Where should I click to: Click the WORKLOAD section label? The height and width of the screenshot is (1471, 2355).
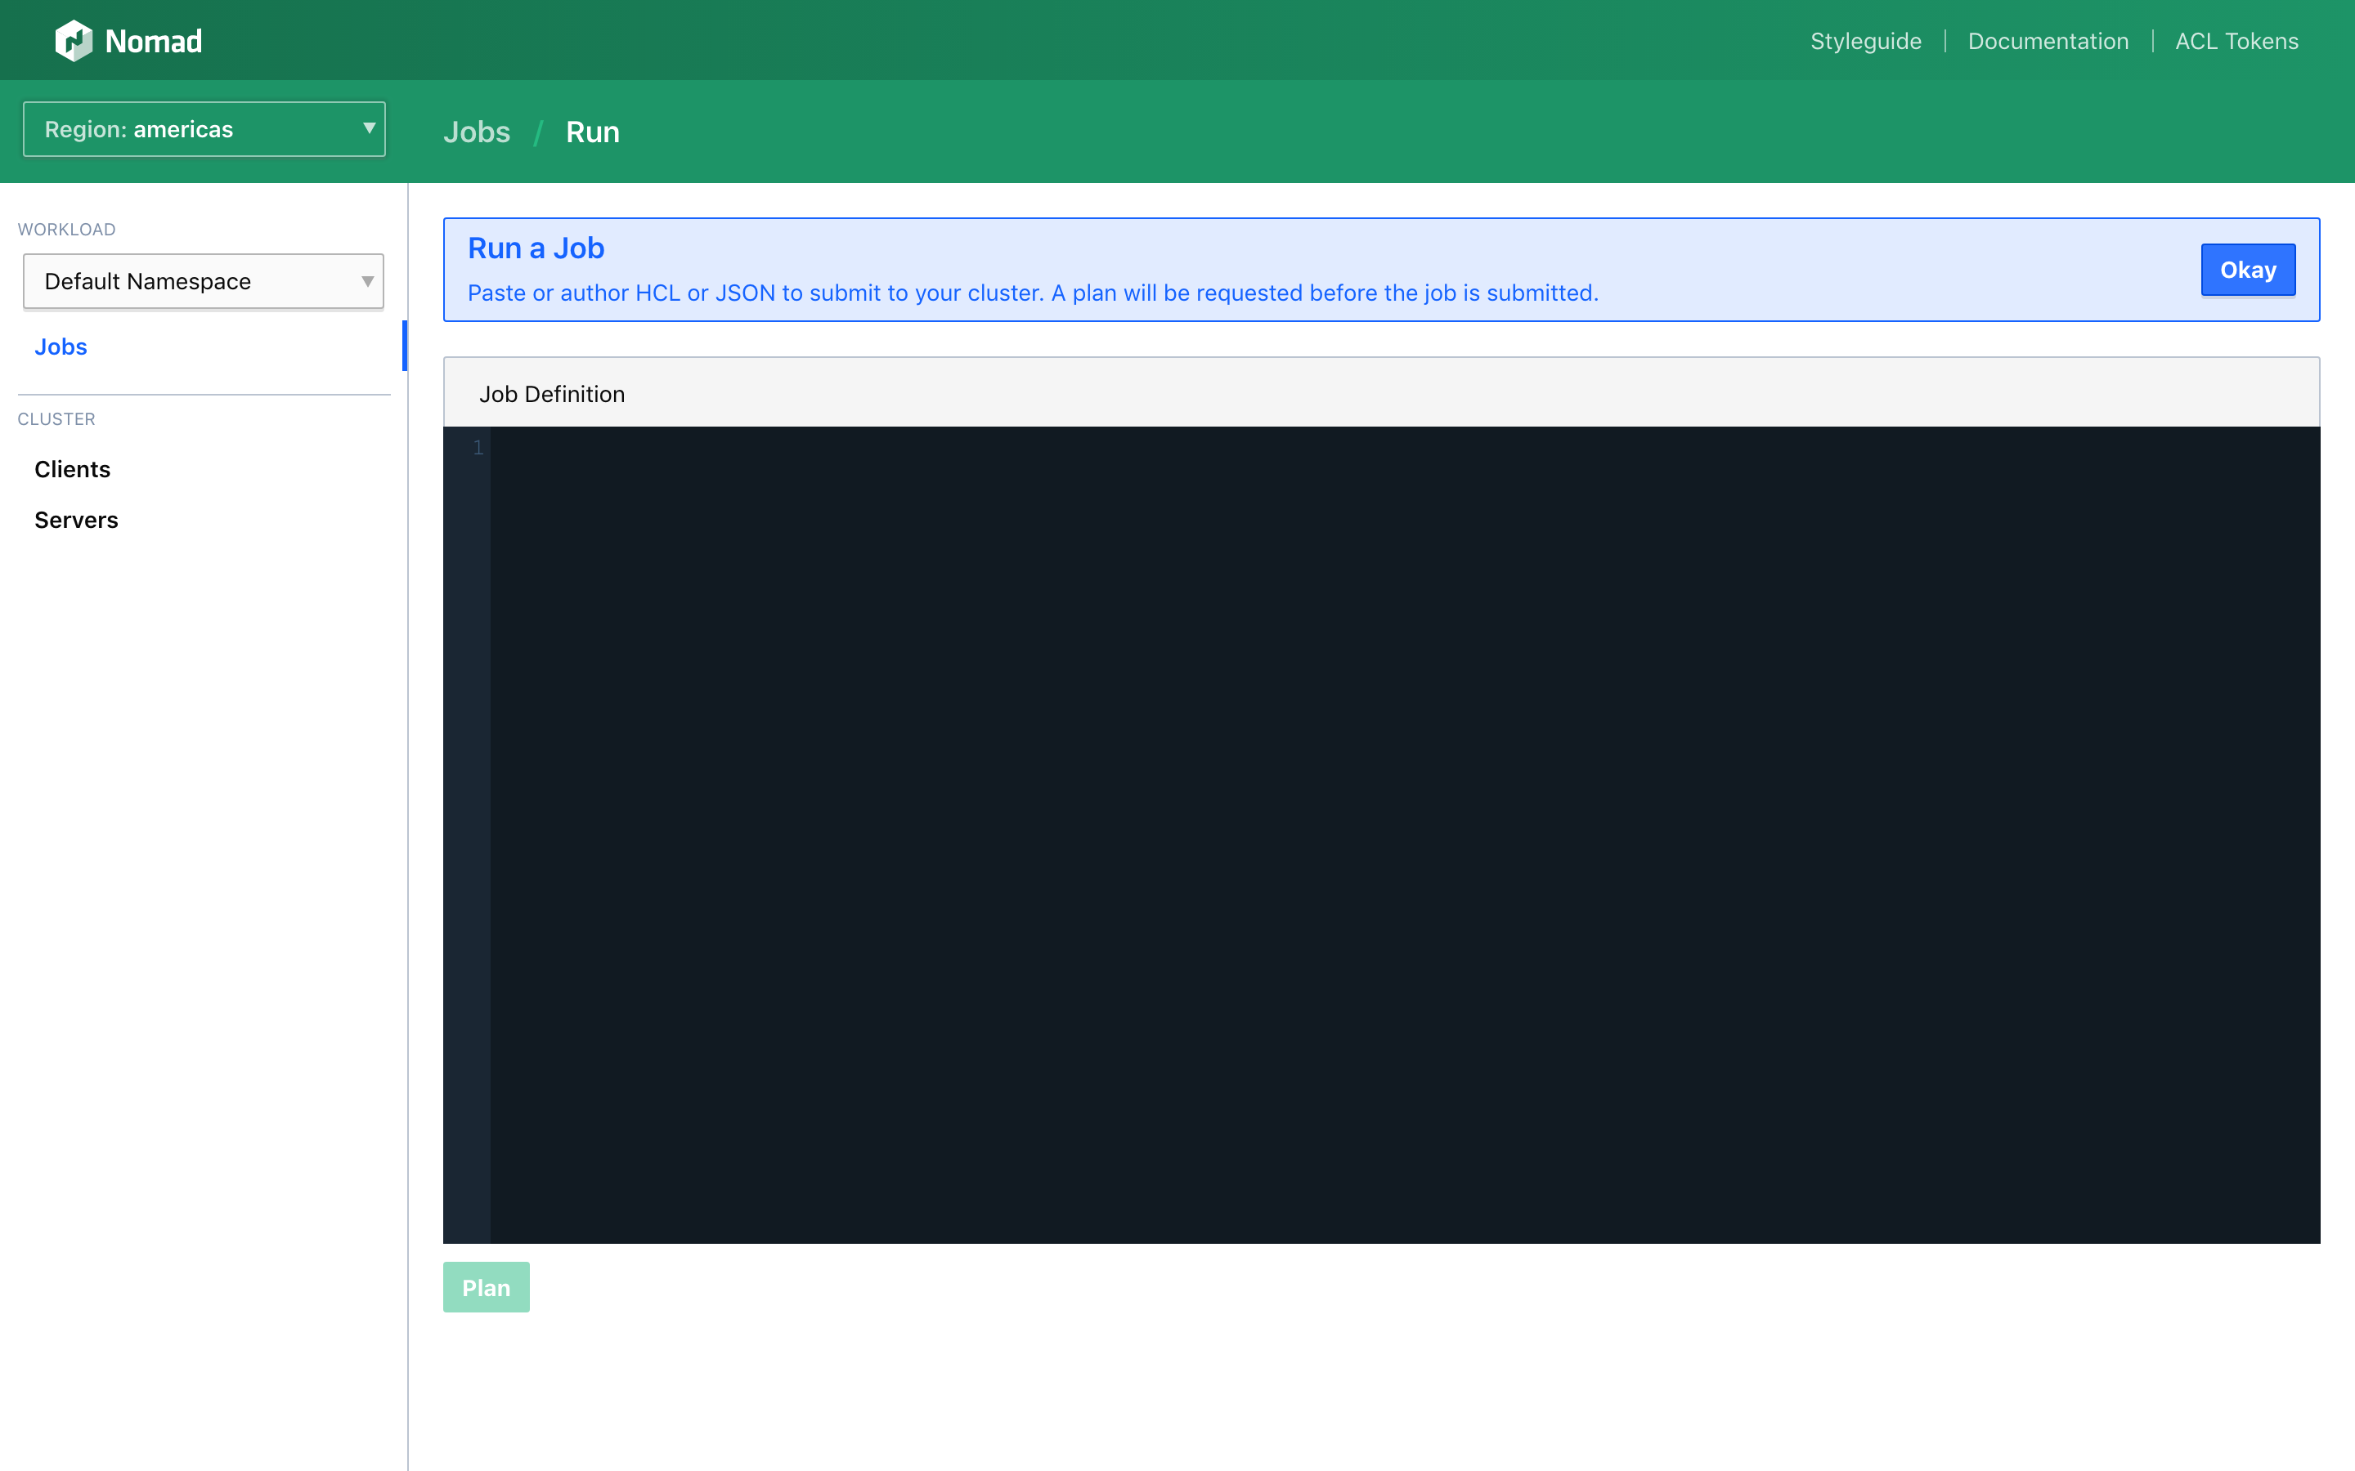pyautogui.click(x=66, y=230)
